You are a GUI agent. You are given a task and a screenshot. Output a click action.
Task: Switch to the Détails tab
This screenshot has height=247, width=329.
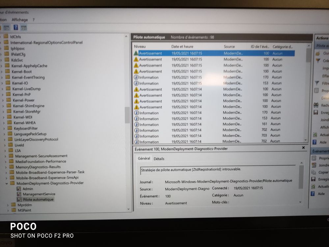(159, 159)
